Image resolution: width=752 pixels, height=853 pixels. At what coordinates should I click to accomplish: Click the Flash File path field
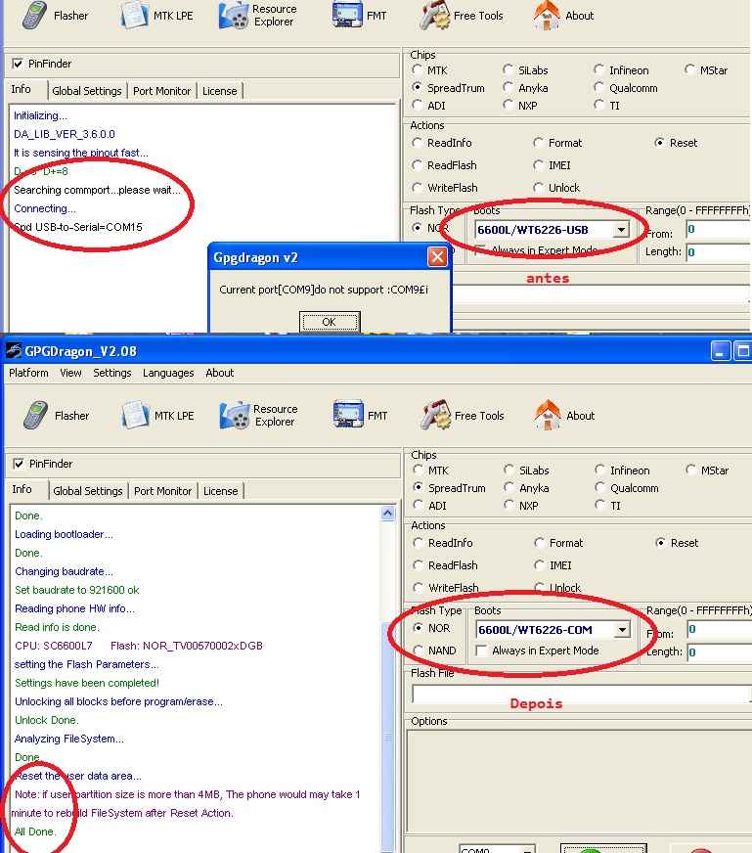(x=581, y=694)
